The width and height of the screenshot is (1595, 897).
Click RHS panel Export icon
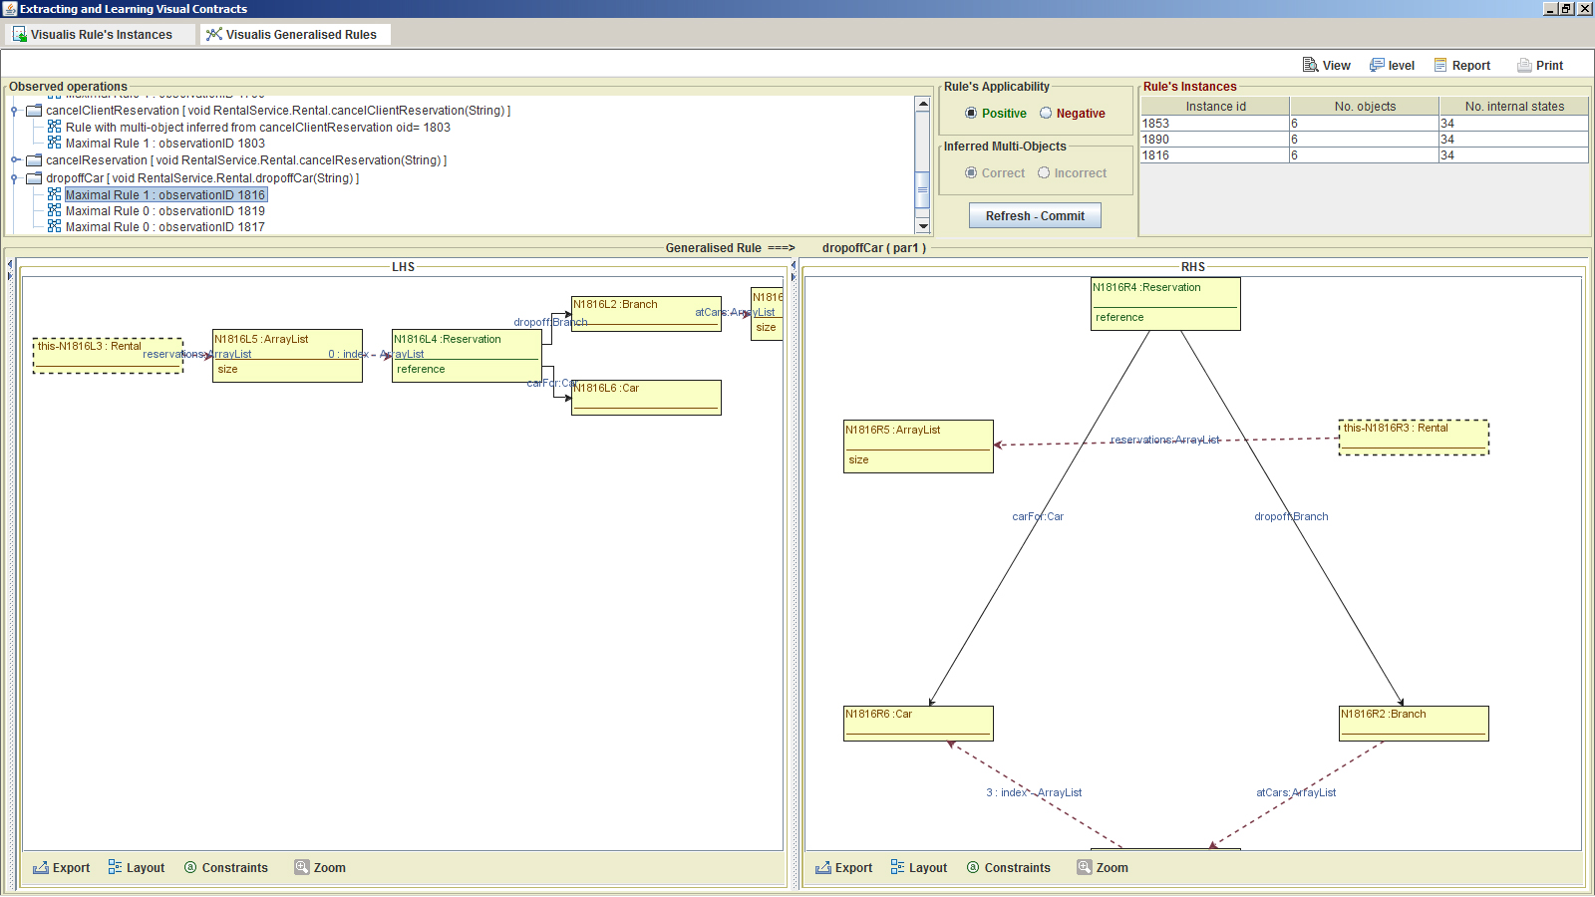(x=823, y=867)
